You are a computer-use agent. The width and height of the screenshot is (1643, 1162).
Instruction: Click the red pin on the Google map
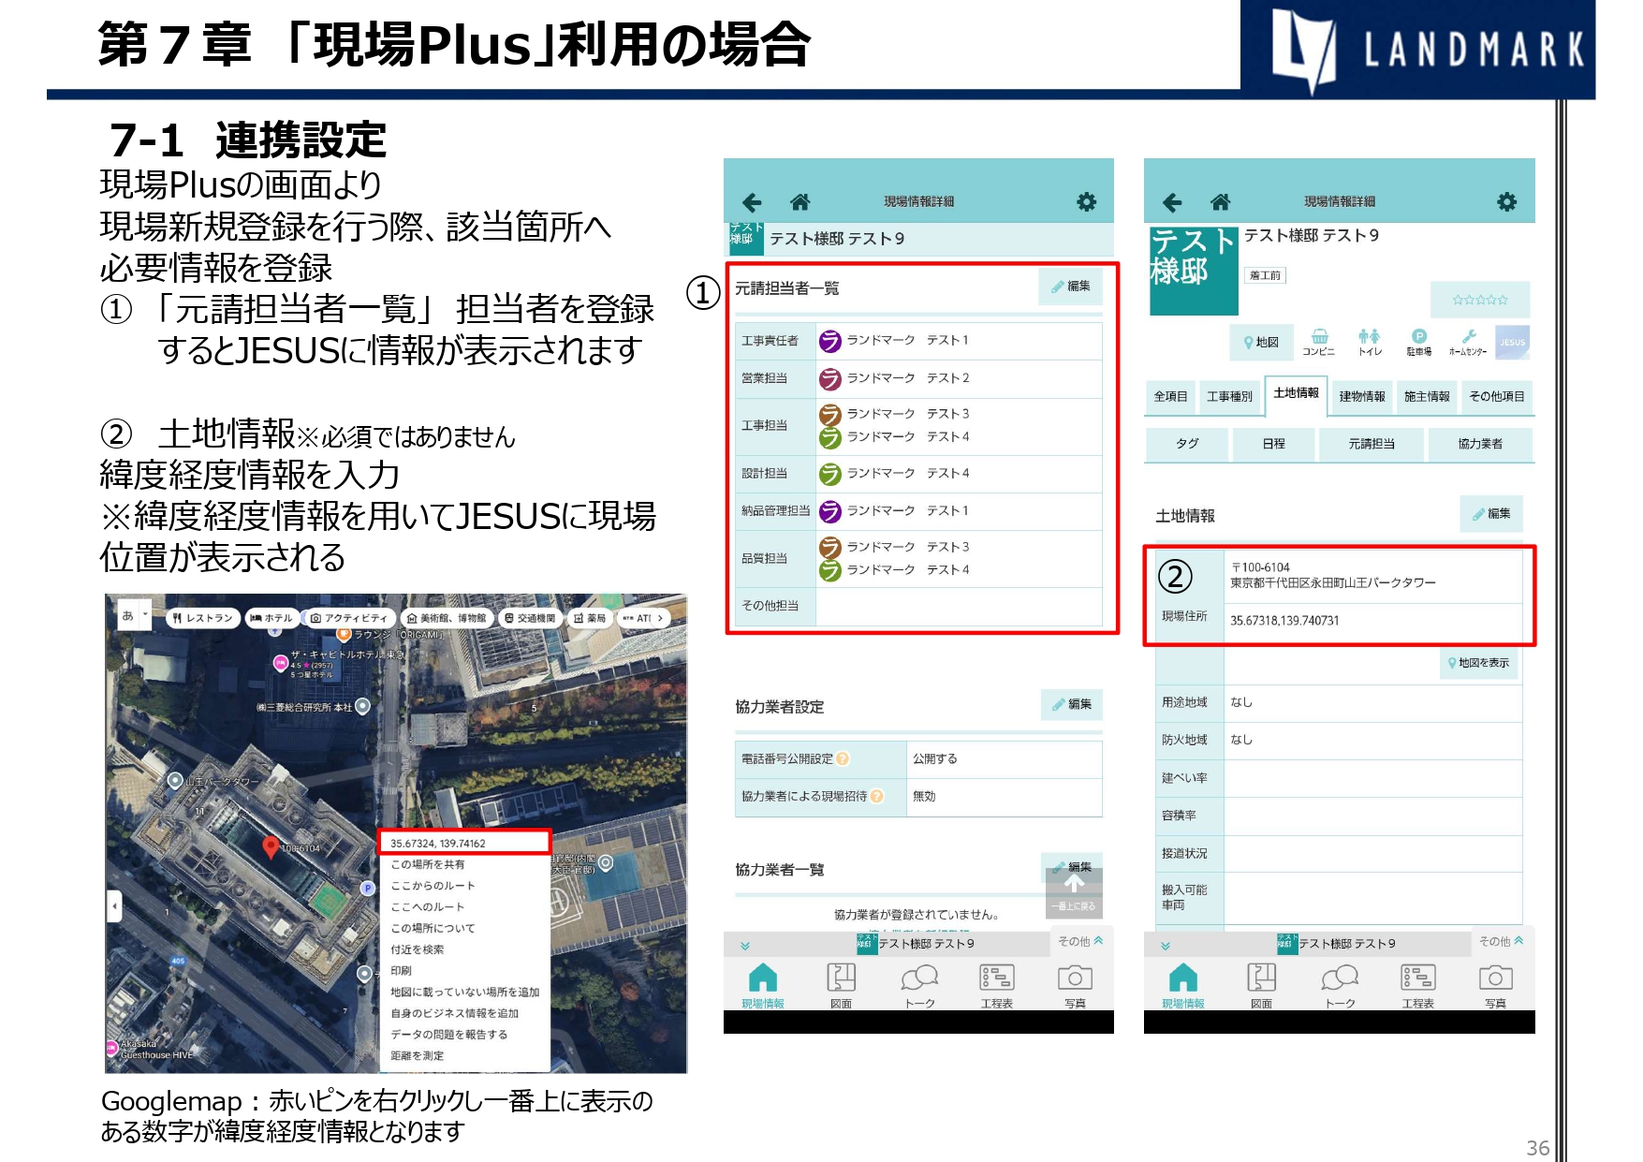click(x=271, y=847)
